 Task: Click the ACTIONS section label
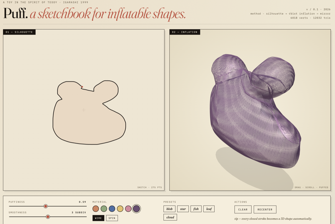point(241,202)
